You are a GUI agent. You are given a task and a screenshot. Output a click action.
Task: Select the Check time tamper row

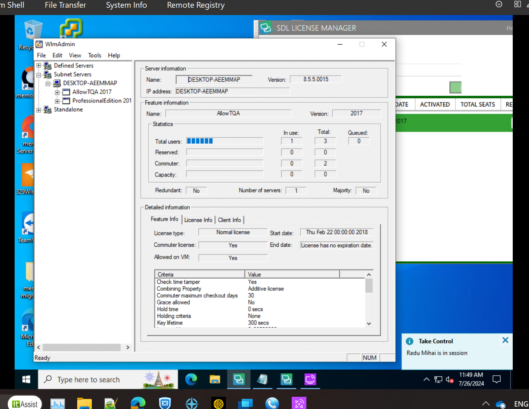[260, 282]
